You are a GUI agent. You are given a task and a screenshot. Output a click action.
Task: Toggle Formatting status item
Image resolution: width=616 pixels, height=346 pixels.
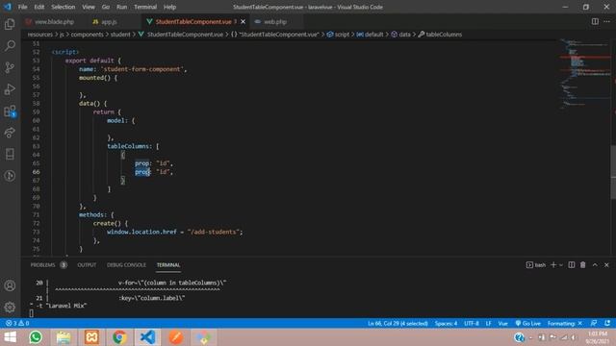[565, 323]
